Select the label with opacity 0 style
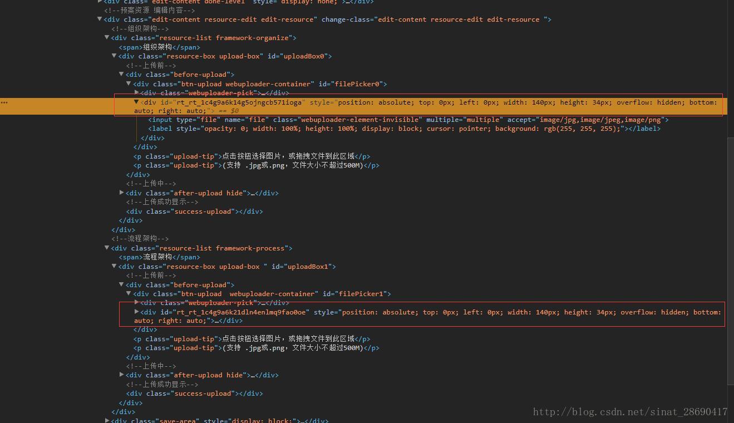This screenshot has height=423, width=734. point(404,129)
